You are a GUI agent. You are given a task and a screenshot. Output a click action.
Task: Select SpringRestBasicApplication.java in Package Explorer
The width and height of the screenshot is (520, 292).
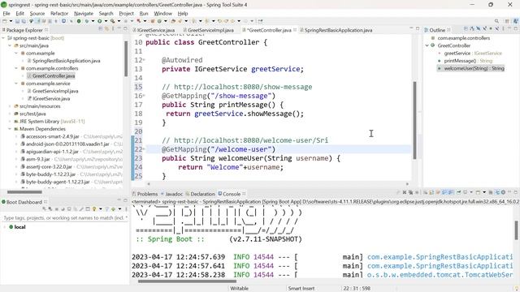pos(66,61)
